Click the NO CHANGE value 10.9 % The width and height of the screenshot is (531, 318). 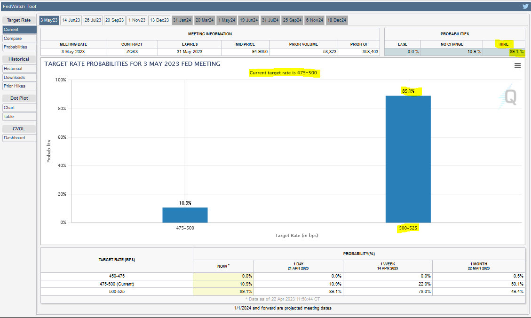pos(474,52)
